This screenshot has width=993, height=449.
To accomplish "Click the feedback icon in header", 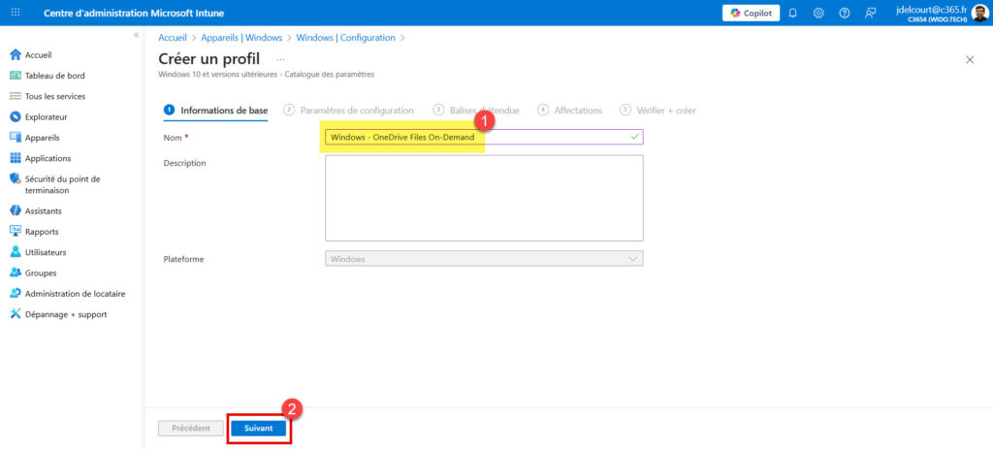I will click(870, 13).
